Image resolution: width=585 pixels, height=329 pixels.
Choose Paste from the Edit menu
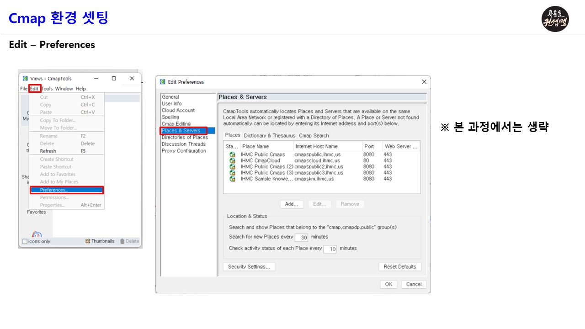pyautogui.click(x=67, y=112)
